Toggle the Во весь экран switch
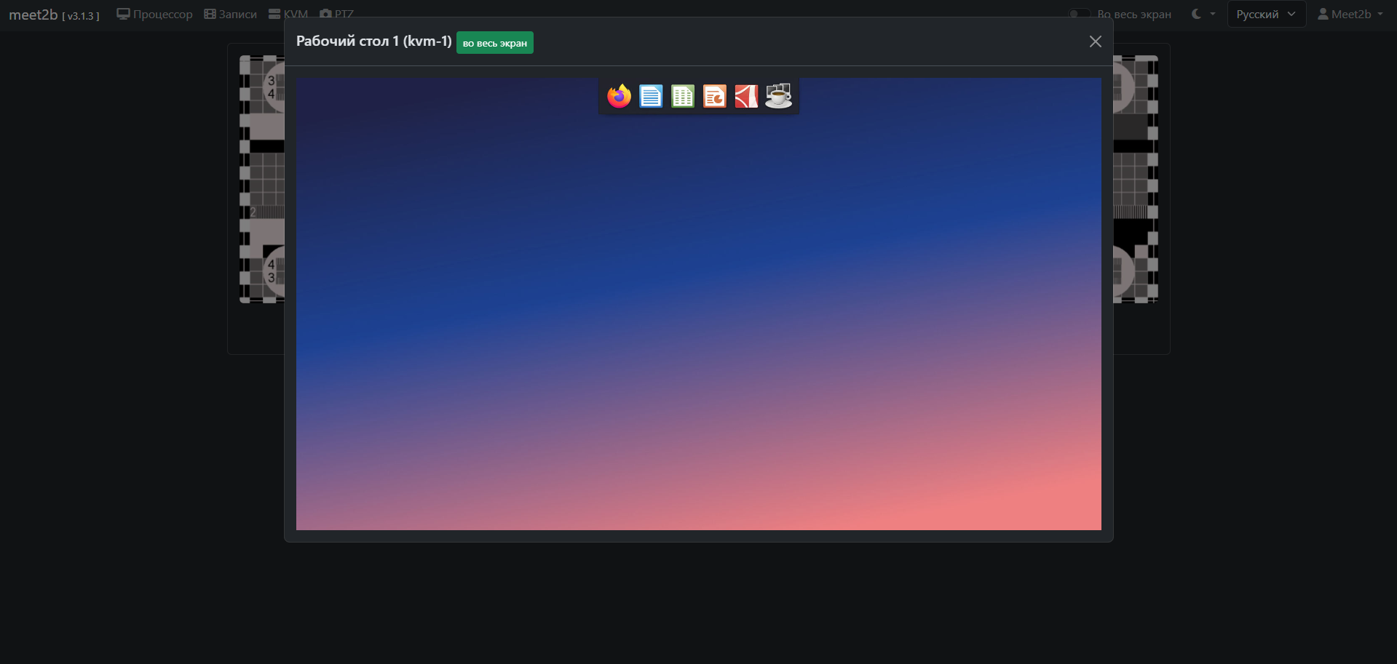1397x664 pixels. click(x=1079, y=15)
